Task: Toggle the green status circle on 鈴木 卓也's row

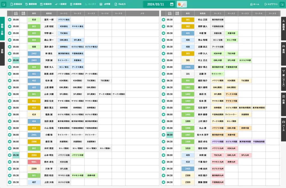Action: [x=9, y=162]
